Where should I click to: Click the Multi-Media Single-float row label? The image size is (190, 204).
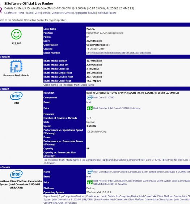coord(58,73)
